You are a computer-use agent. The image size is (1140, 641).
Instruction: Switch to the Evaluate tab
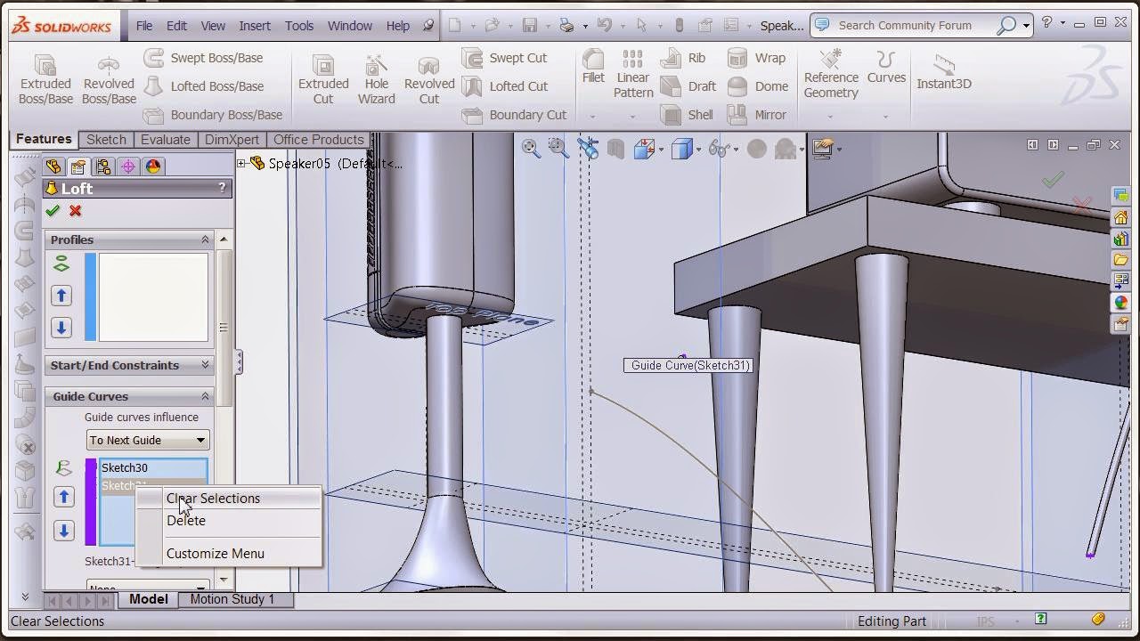[x=166, y=140]
